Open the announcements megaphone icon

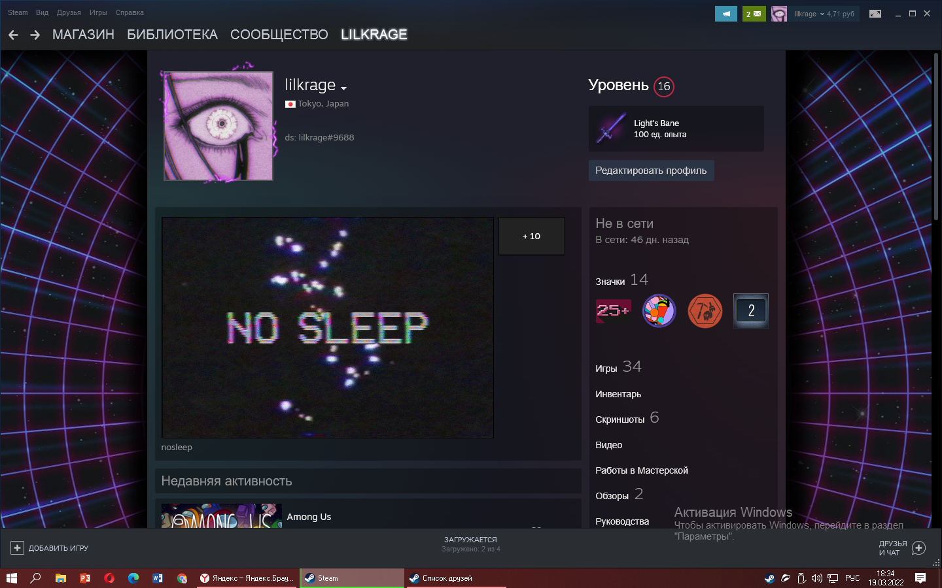click(726, 14)
